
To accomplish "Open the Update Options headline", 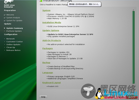I will click(51, 30).
